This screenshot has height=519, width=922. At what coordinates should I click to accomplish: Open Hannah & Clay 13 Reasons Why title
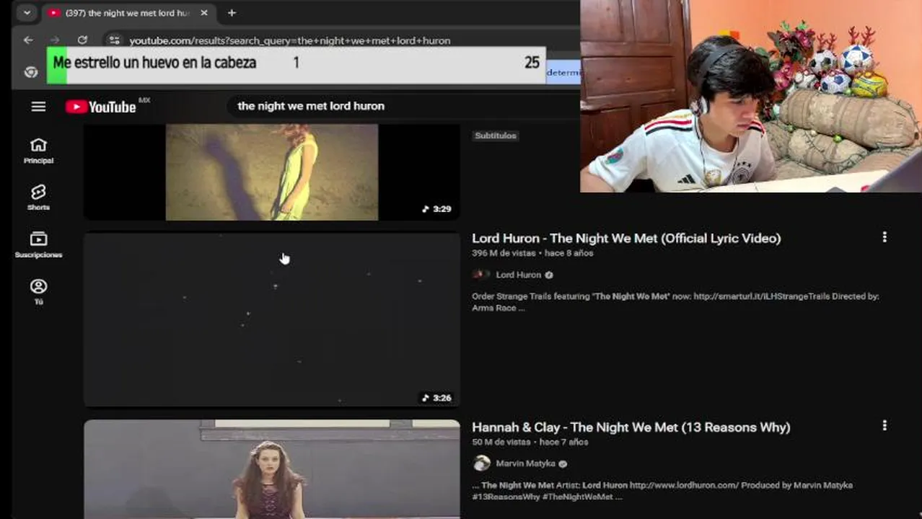pos(631,427)
